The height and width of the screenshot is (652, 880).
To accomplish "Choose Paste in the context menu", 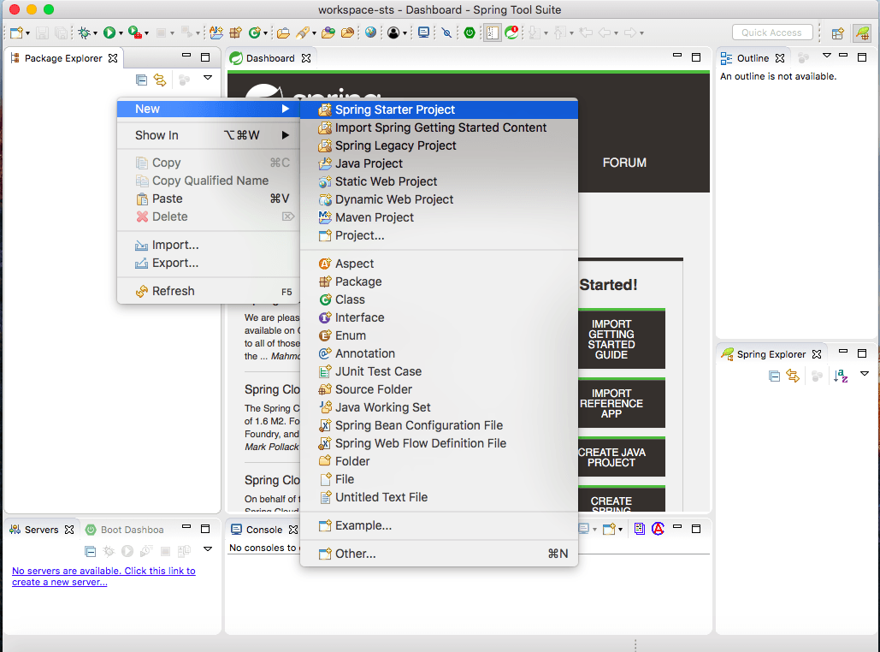I will click(x=208, y=199).
